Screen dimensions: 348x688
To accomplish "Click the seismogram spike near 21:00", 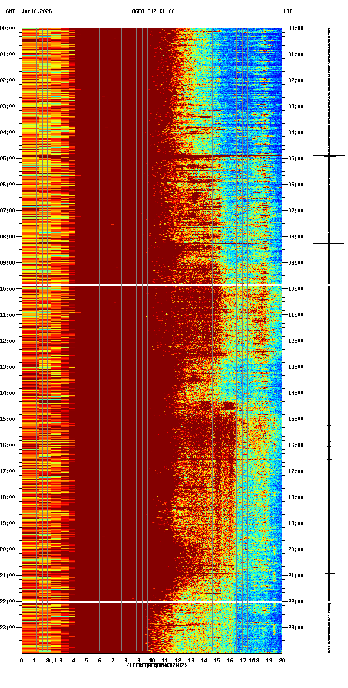I will tap(329, 573).
